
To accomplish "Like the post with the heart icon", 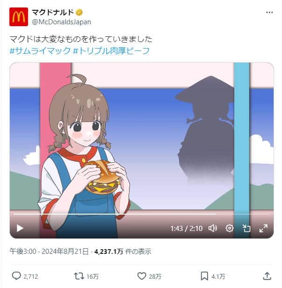I will [142, 276].
